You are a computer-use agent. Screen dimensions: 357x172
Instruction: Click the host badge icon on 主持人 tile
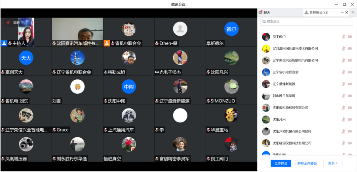[x=4, y=43]
